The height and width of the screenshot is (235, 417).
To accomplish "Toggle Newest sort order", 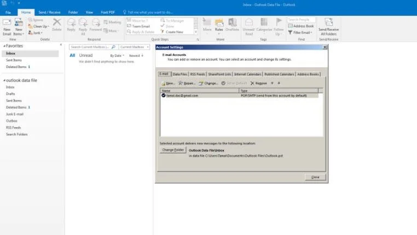I will point(136,56).
